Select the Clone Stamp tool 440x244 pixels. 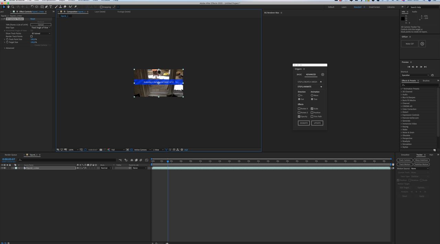[x=61, y=7]
